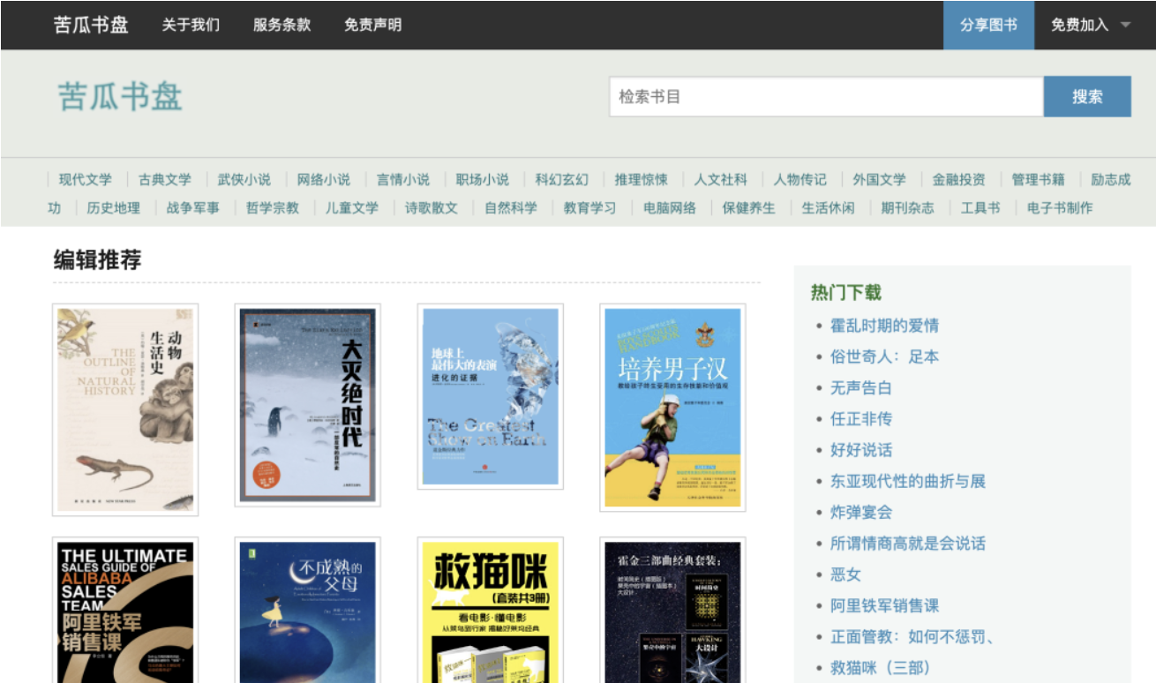Open the 阿里铁军销售课 book cover

pos(125,610)
